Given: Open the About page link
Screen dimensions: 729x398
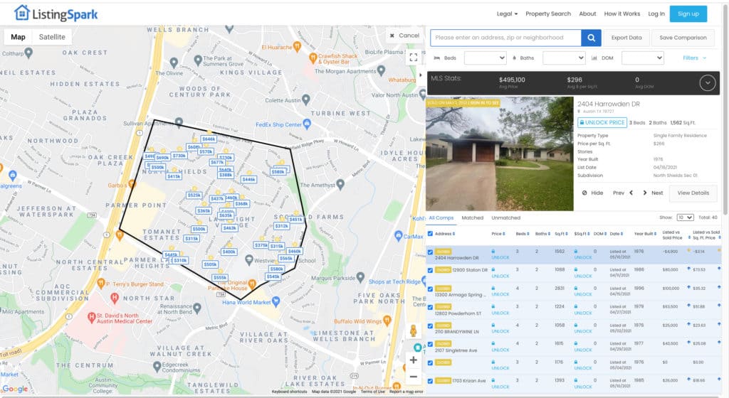Looking at the screenshot, I should (587, 14).
